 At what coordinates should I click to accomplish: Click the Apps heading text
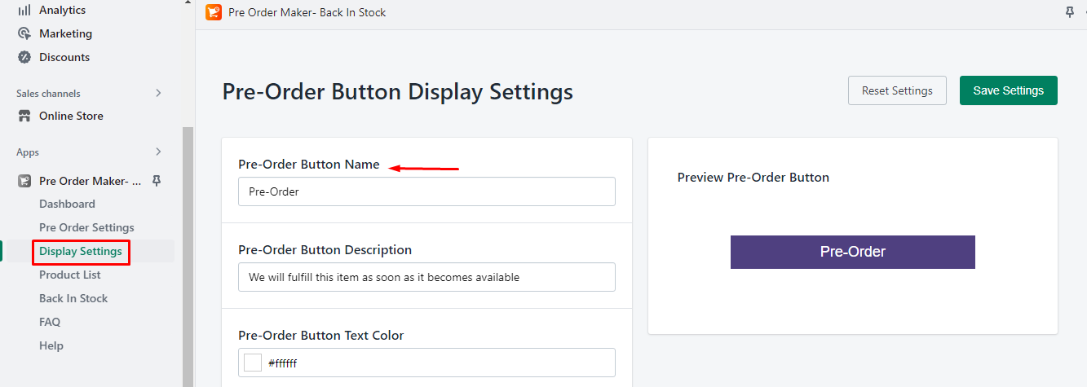tap(28, 152)
